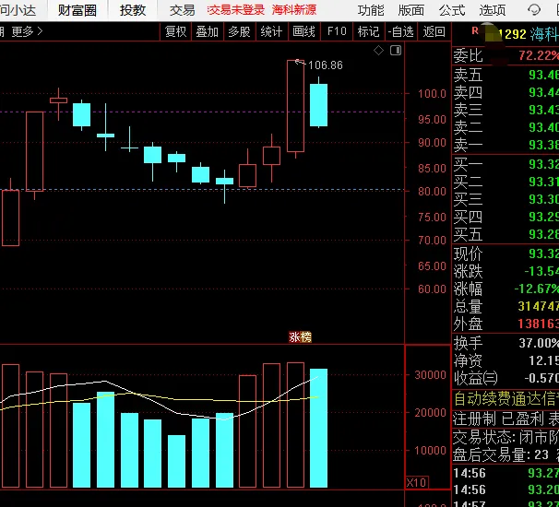Viewport: 559px width, 507px height.
Task: Click the 复权 toolbar button
Action: pos(176,31)
